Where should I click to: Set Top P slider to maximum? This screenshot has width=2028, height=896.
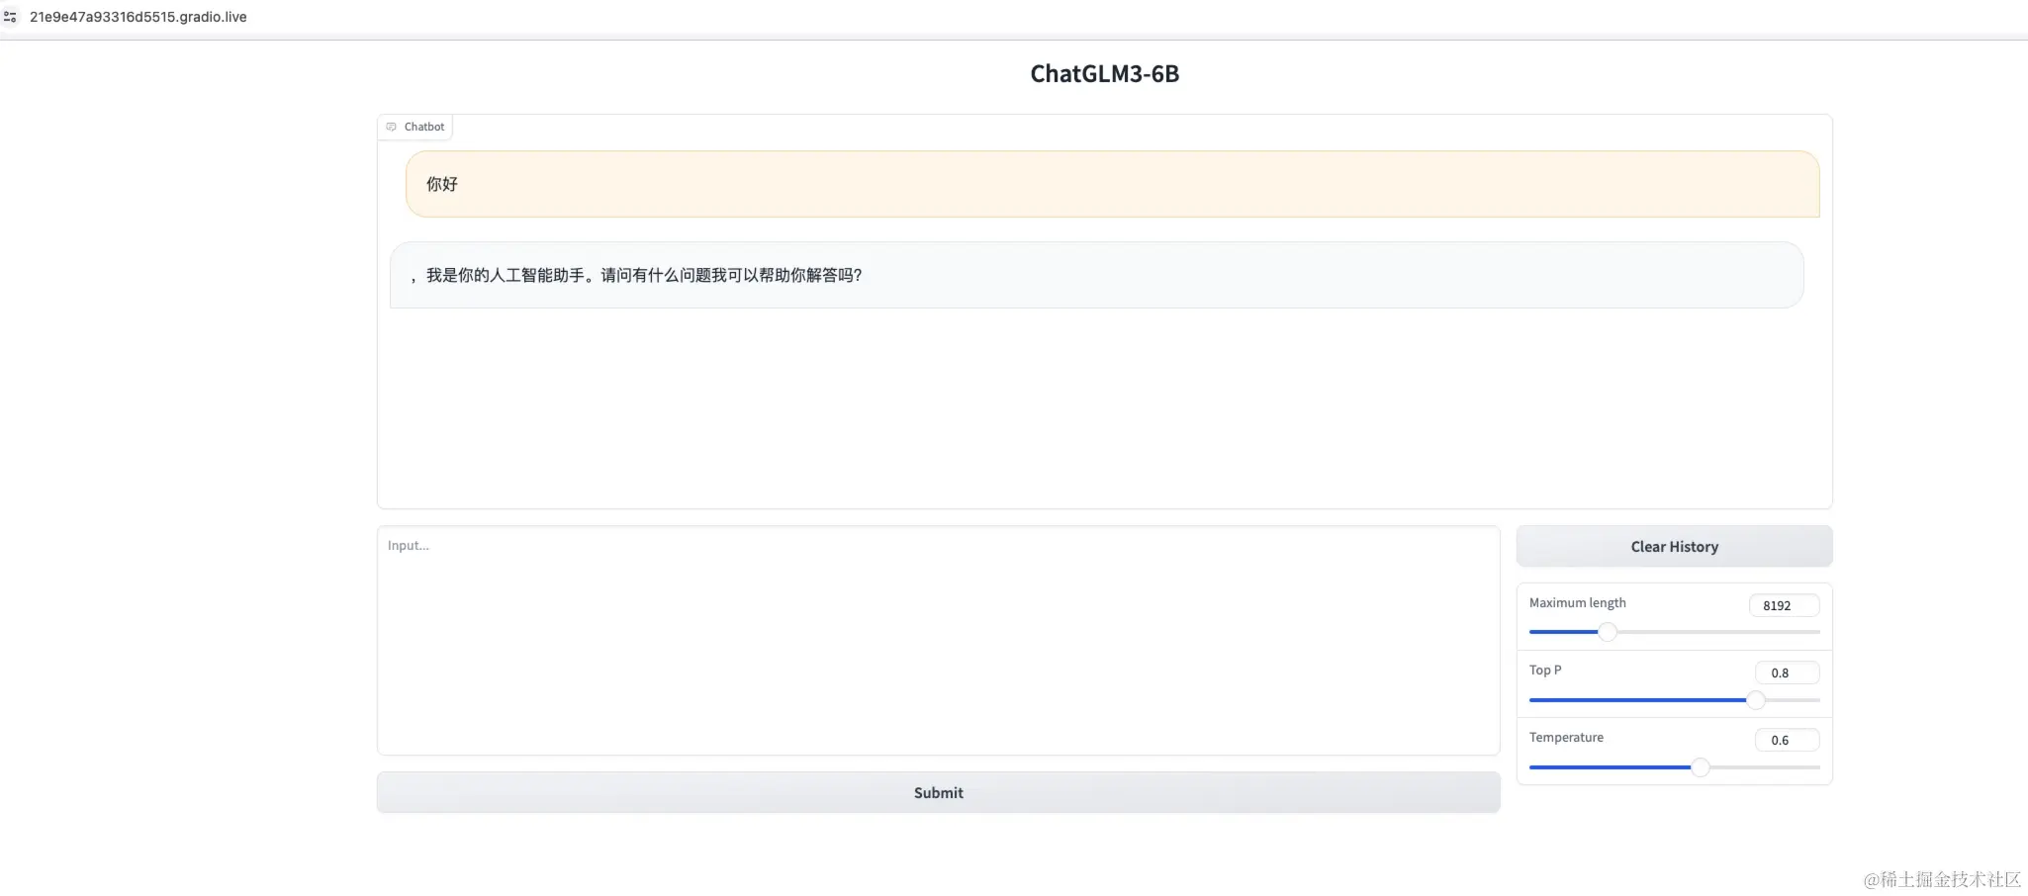click(x=1818, y=700)
